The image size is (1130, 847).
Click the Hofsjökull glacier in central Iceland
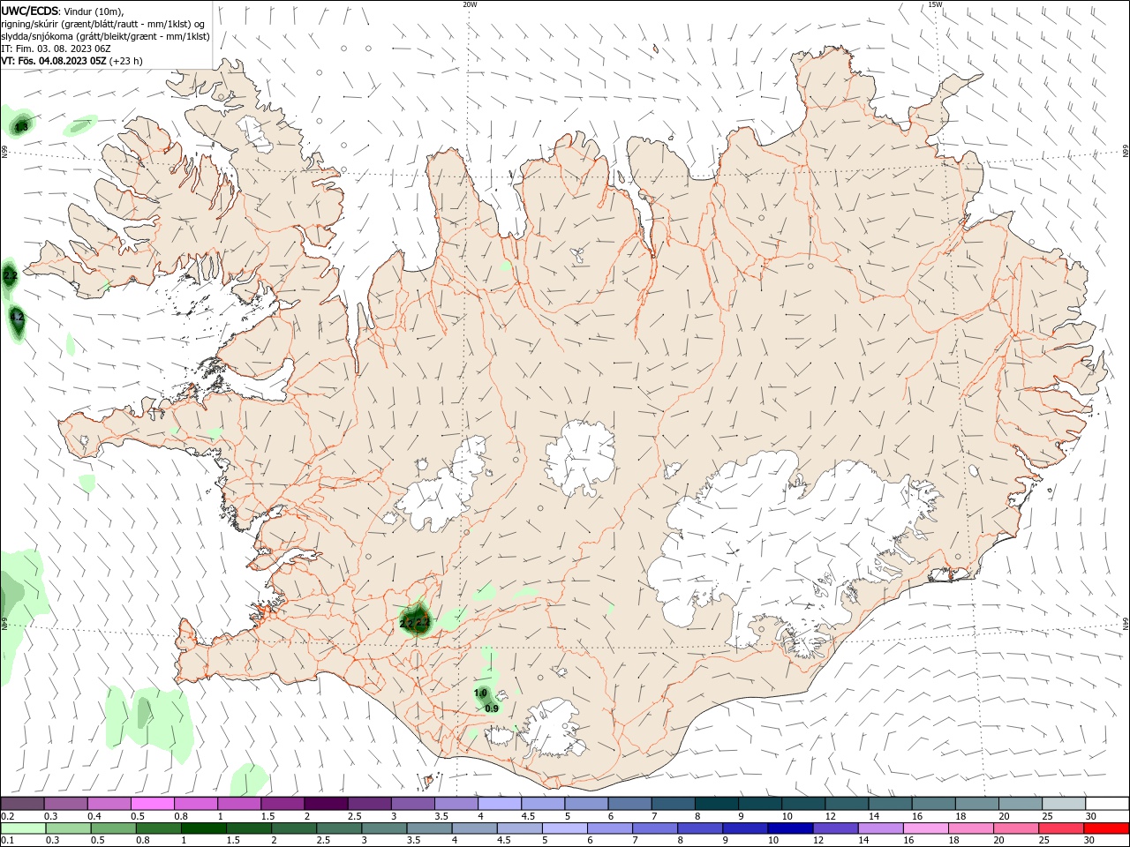(580, 457)
